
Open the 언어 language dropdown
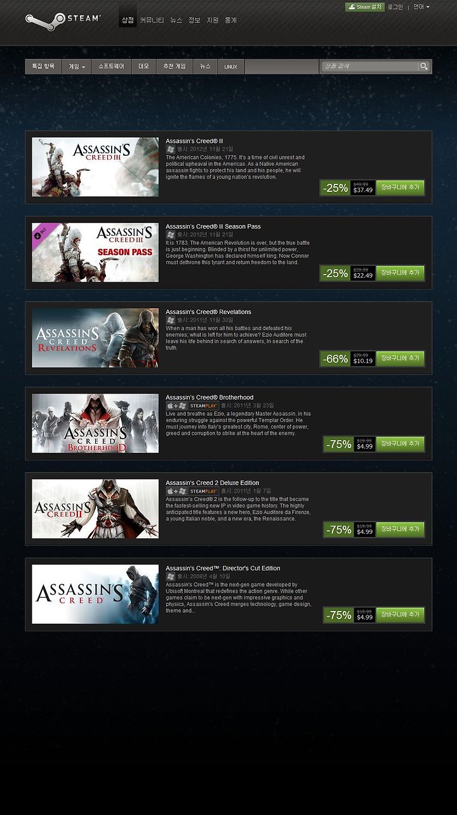(x=421, y=7)
